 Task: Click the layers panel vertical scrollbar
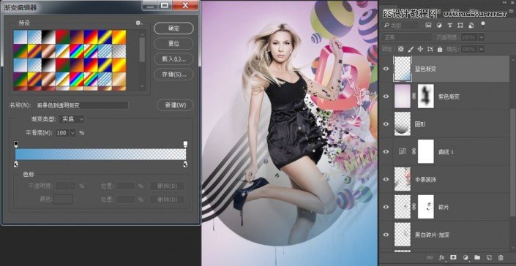(x=512, y=162)
